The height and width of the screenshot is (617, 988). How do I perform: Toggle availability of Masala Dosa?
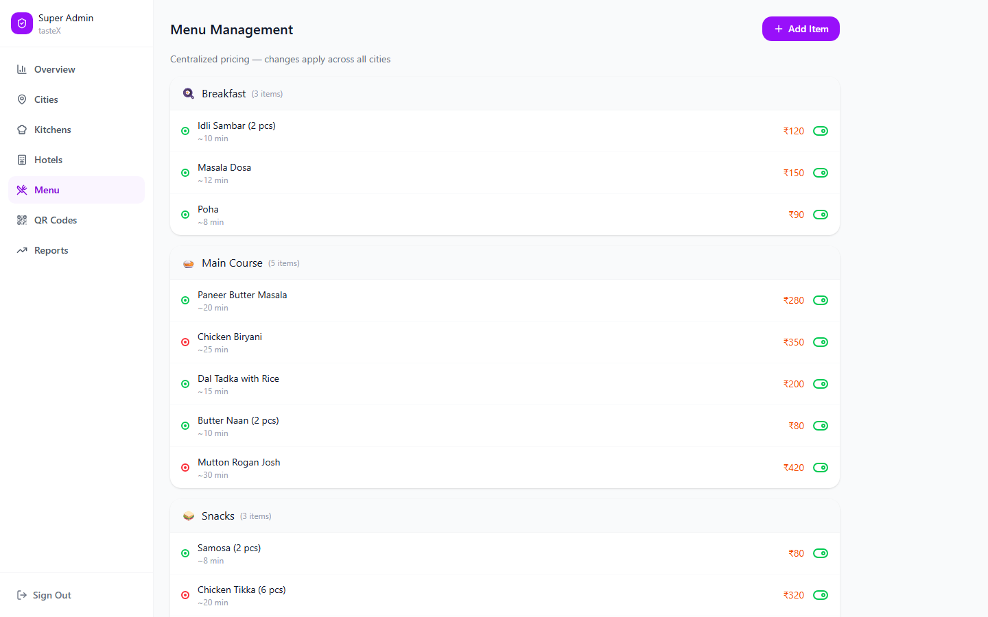821,173
